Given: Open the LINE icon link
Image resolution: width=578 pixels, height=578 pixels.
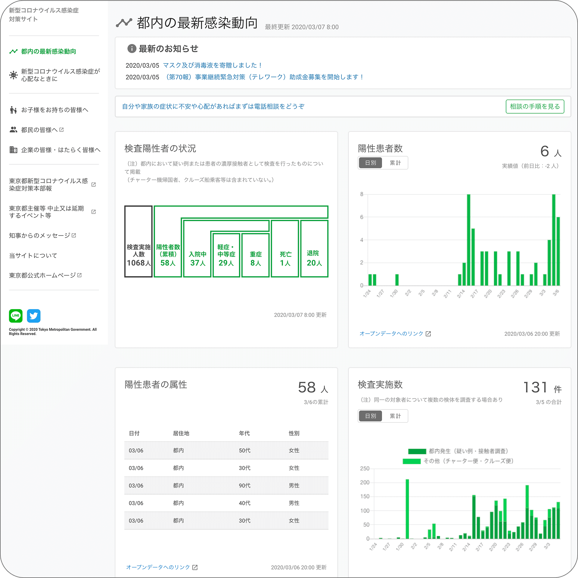Looking at the screenshot, I should 16,316.
